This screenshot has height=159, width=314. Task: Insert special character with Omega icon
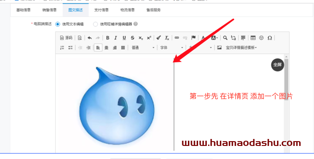pyautogui.click(x=270, y=38)
